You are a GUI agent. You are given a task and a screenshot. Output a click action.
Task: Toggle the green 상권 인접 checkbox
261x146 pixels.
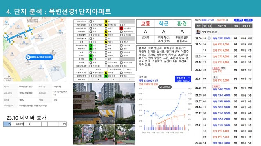(106, 76)
